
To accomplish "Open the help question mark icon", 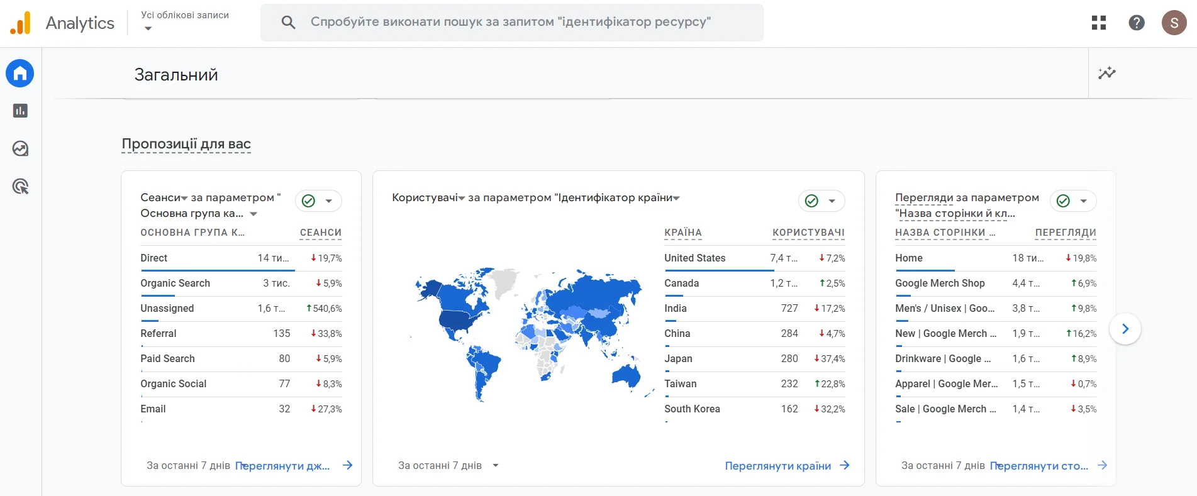I will pos(1137,23).
